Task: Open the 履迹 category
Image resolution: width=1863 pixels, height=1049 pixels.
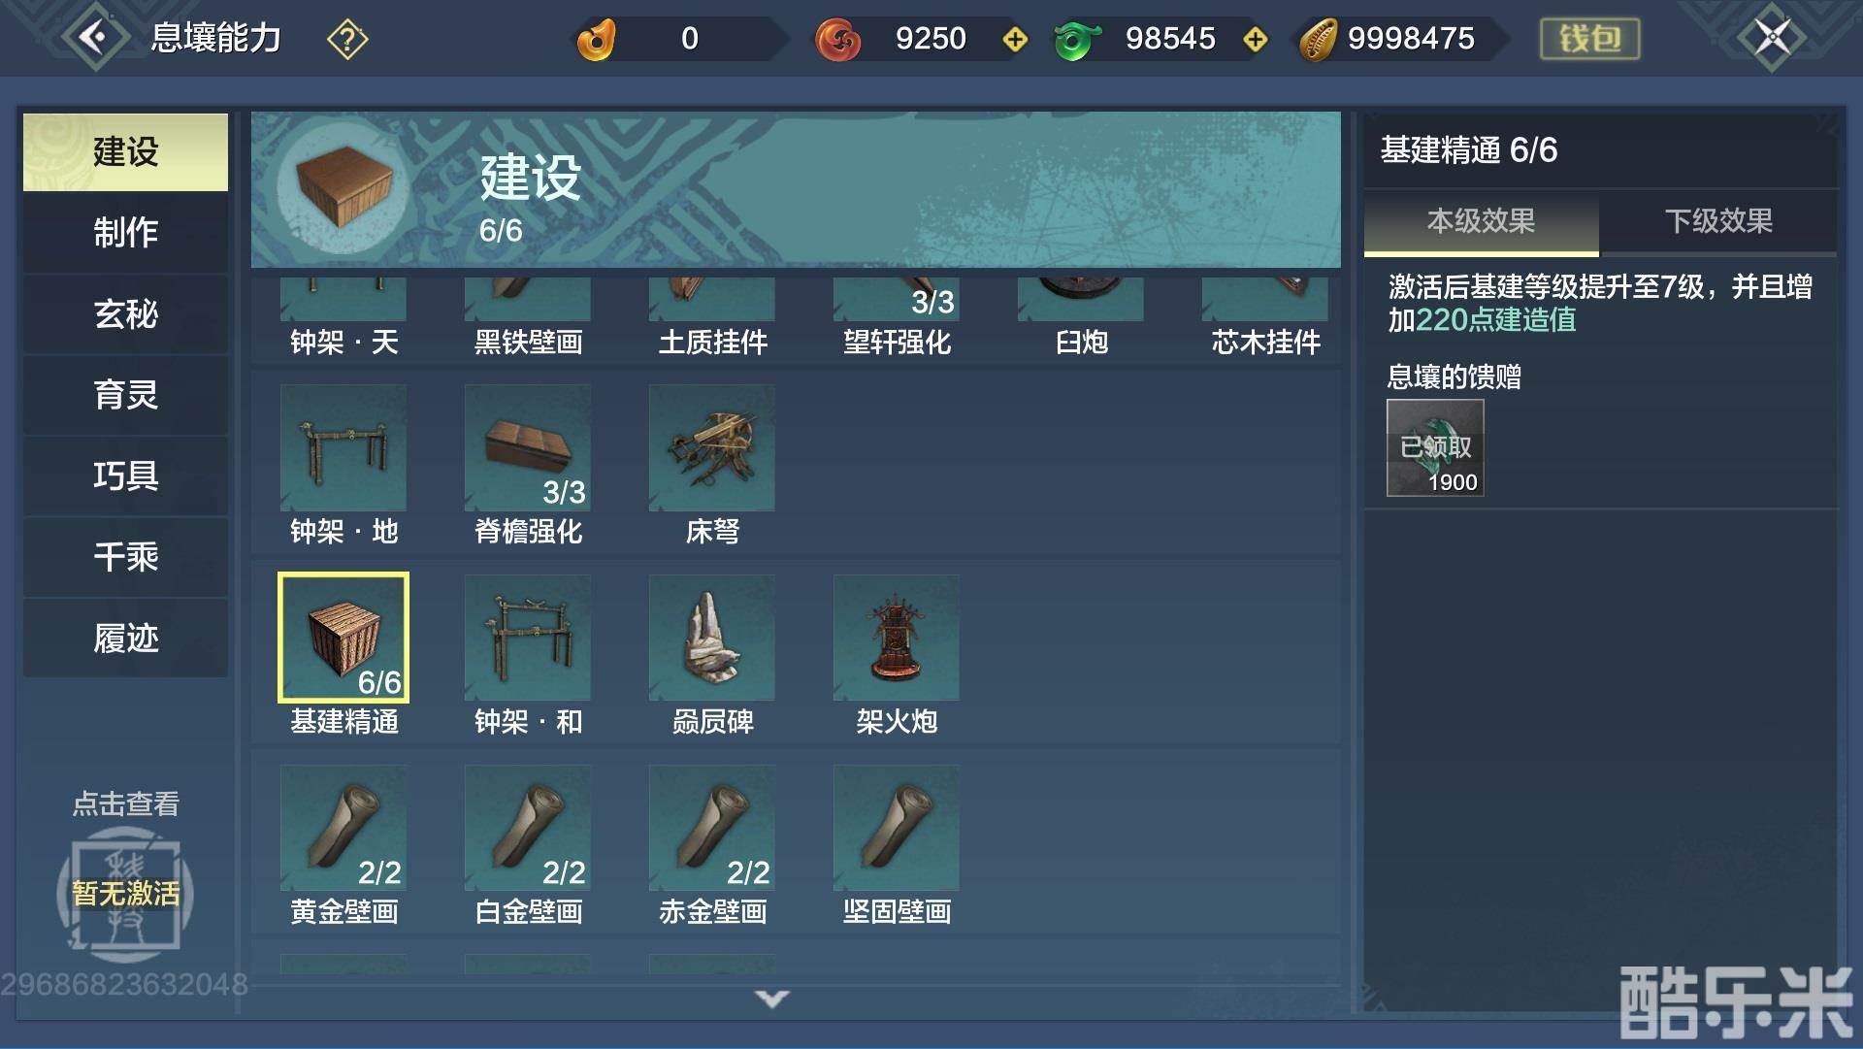Action: 126,639
